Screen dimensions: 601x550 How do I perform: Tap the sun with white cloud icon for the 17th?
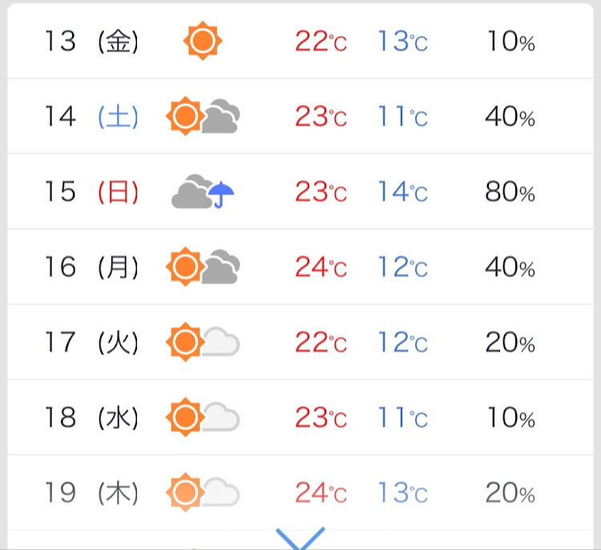click(203, 342)
